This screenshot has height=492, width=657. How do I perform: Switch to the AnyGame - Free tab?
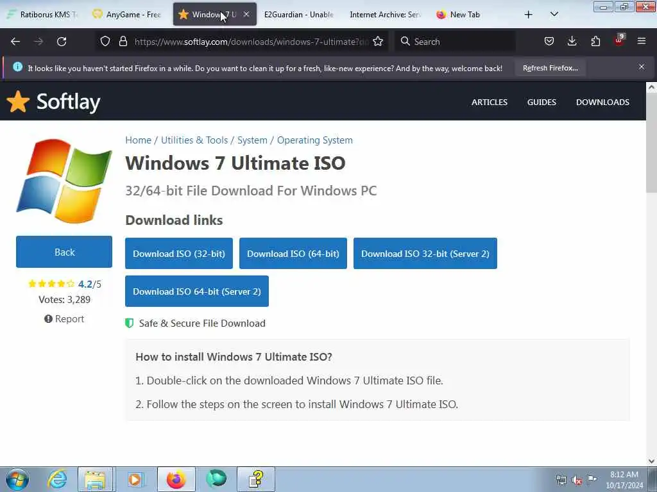[126, 14]
